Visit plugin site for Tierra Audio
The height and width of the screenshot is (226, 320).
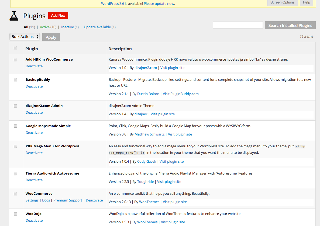click(169, 182)
